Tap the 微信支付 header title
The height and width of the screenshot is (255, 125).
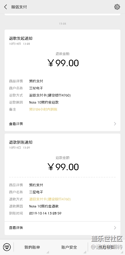pos(19,7)
